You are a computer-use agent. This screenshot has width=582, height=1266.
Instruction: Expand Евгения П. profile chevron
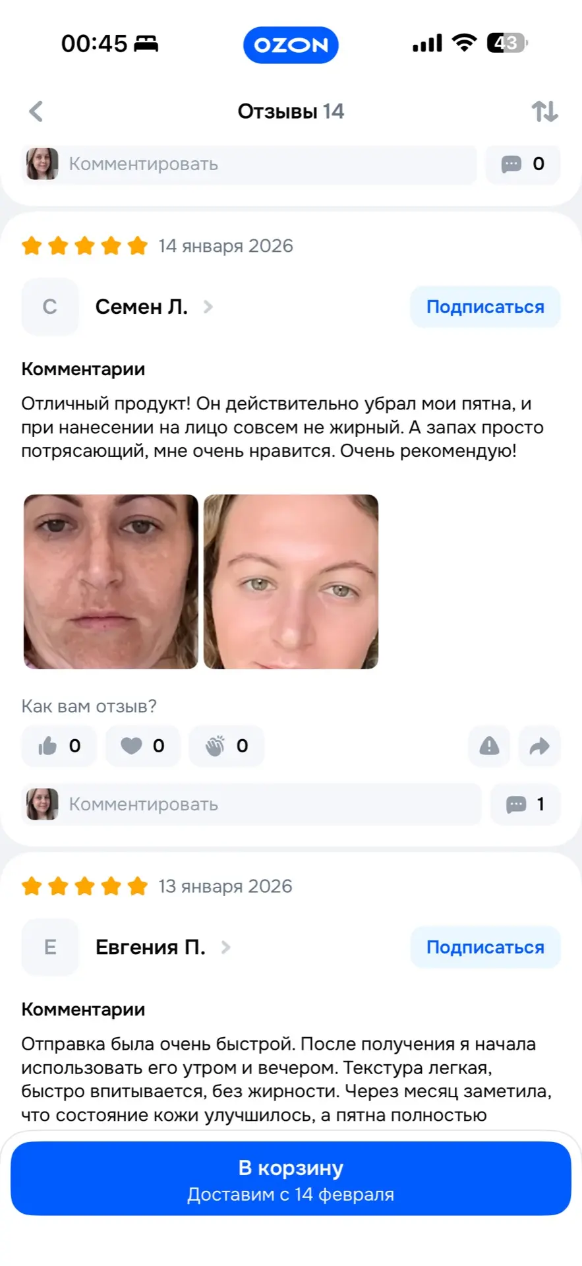[x=226, y=948]
